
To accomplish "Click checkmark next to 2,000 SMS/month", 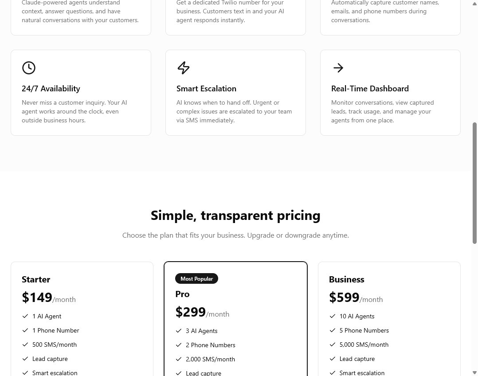I will [179, 359].
